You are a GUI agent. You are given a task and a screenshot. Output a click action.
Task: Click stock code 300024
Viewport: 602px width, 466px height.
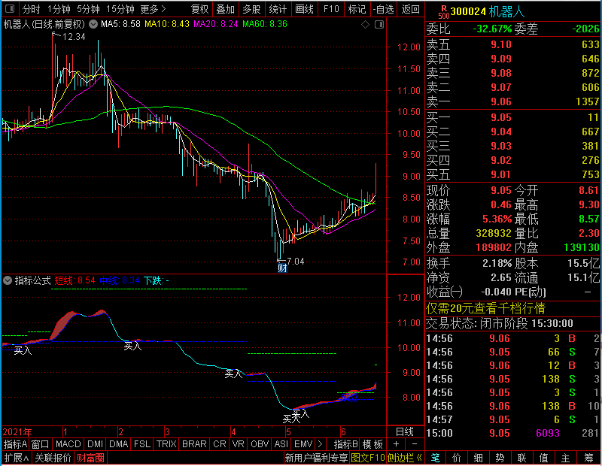click(468, 12)
